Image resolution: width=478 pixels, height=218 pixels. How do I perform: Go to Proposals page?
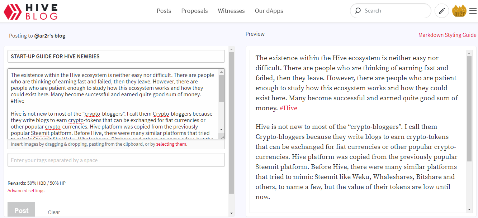pos(194,11)
